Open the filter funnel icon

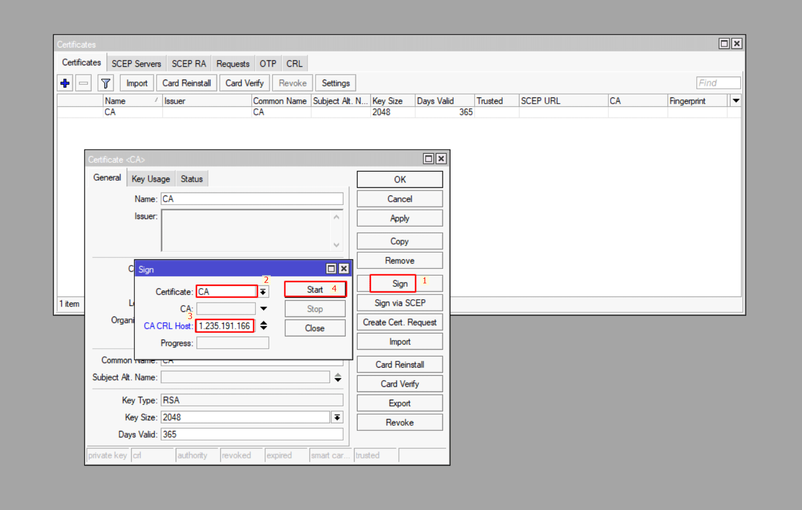point(105,83)
